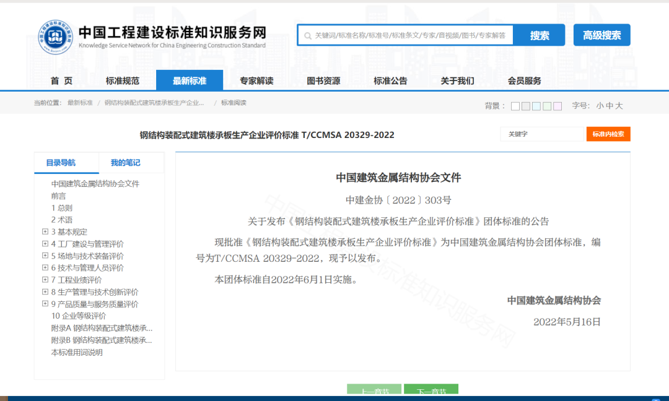Viewport: 669px width, 401px height.
Task: Click document heading 中国建筑金属结构协会文件
Action: pos(398,178)
